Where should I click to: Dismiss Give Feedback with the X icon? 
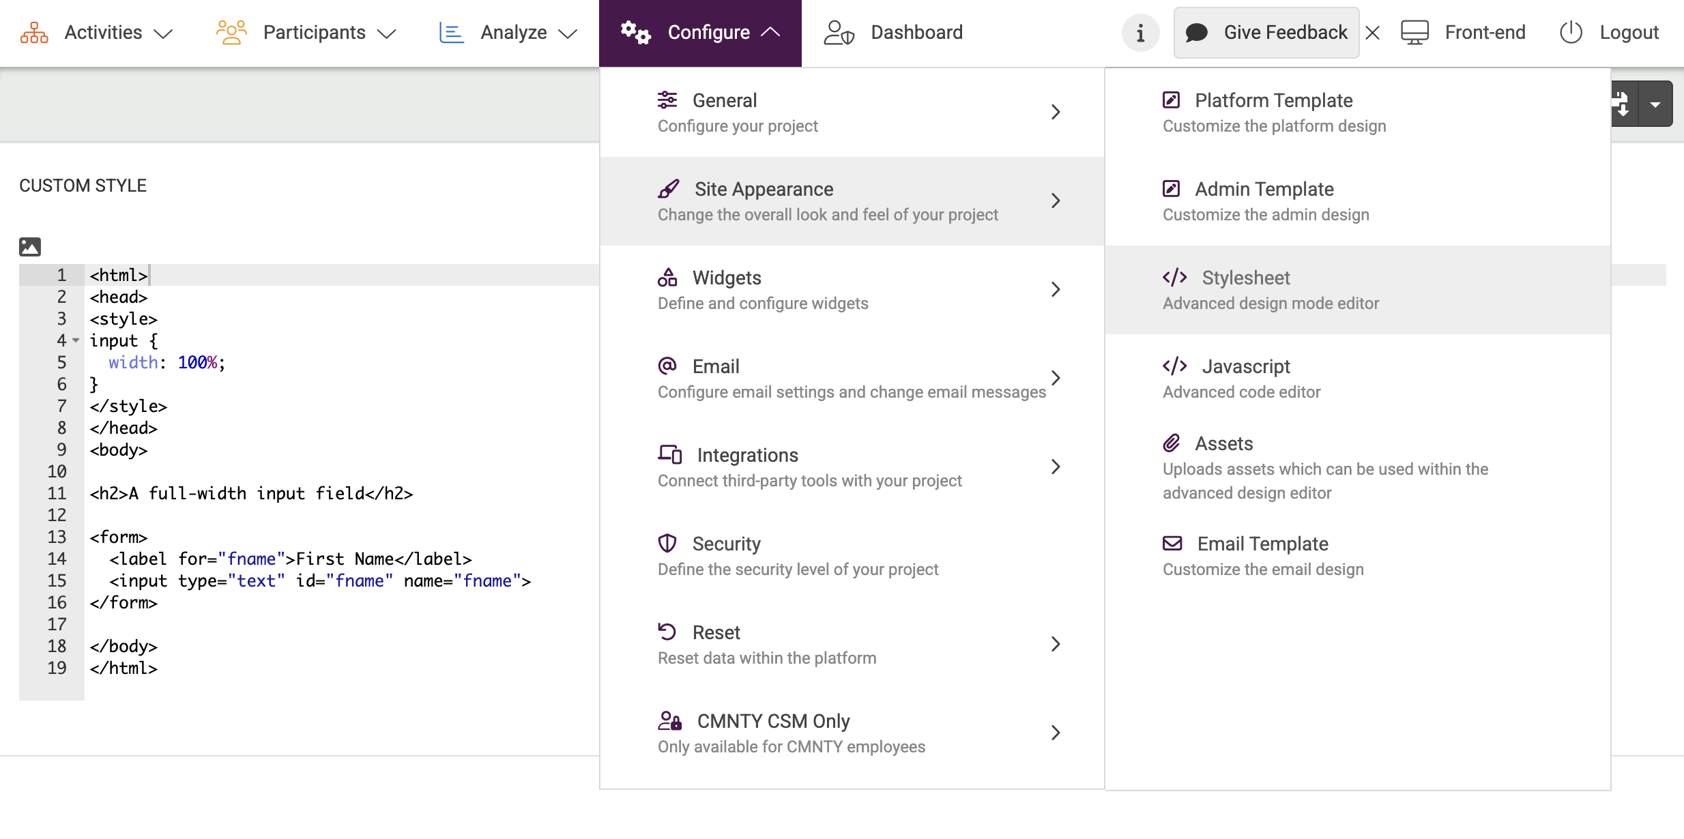pos(1373,33)
